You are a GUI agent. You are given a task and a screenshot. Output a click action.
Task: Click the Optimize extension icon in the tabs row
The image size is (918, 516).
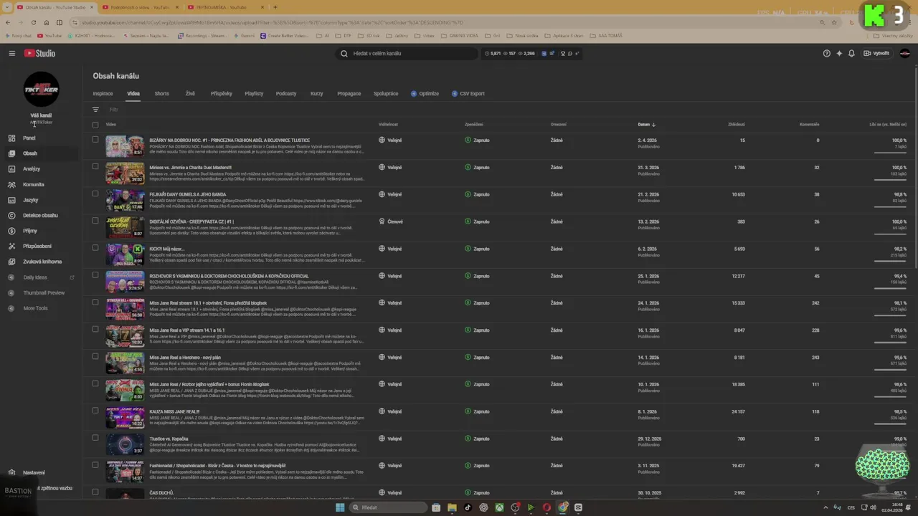414,93
